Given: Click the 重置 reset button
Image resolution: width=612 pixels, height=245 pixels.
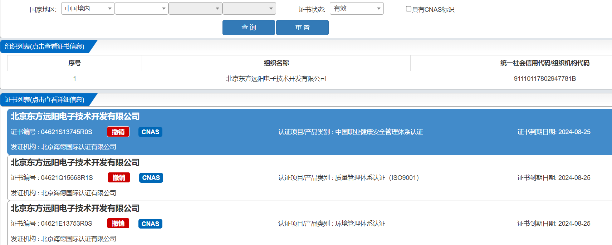Looking at the screenshot, I should point(302,28).
